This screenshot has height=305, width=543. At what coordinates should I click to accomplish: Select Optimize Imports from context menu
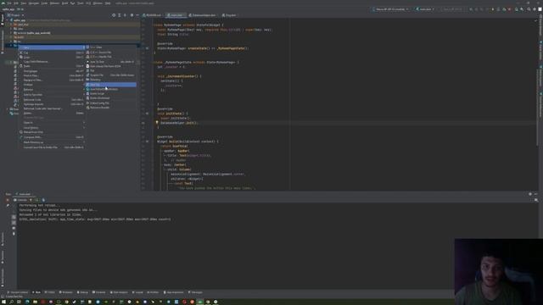click(52, 104)
